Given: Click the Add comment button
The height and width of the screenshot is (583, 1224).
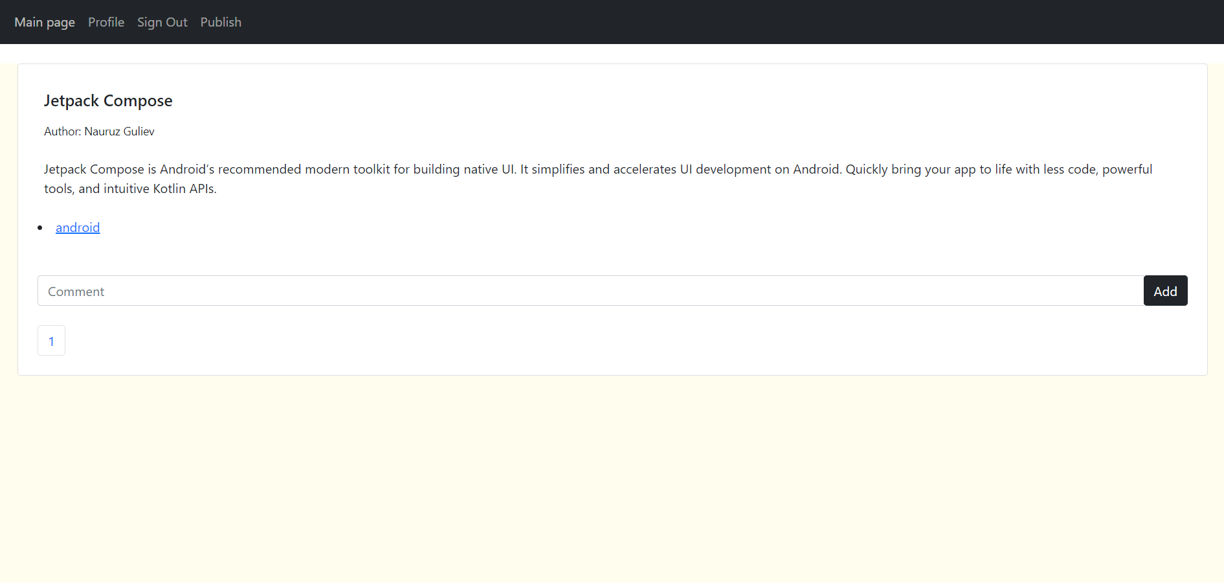Looking at the screenshot, I should (x=1165, y=291).
